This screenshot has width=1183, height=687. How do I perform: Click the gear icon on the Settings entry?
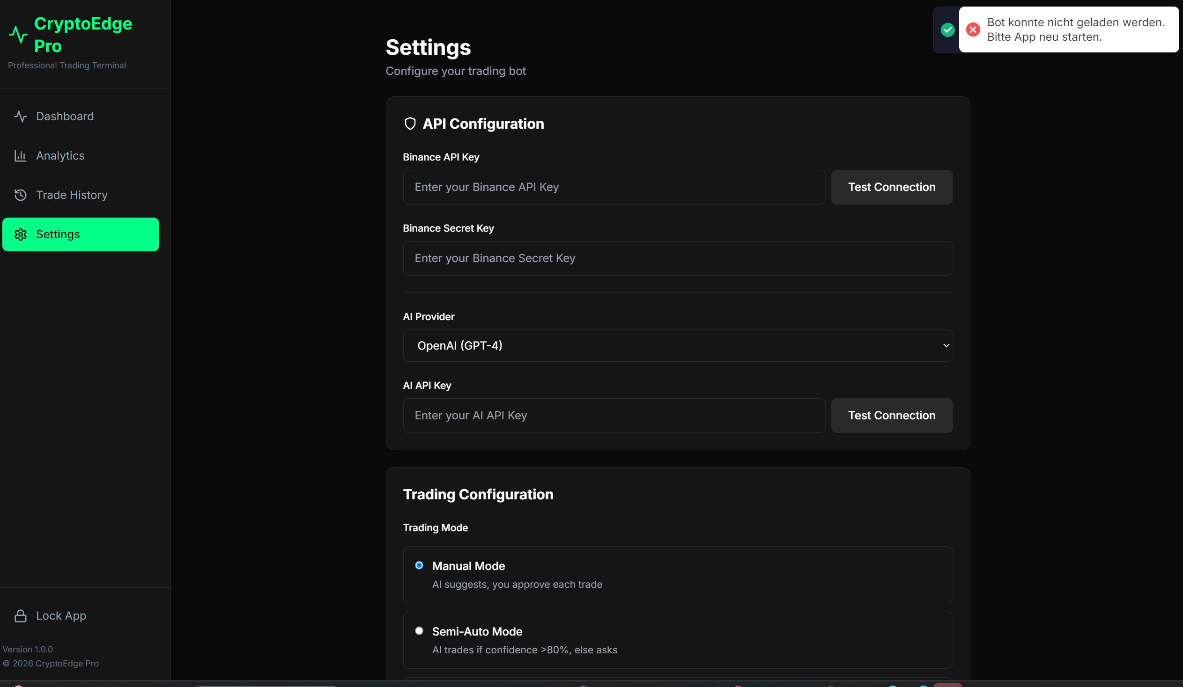(x=21, y=234)
